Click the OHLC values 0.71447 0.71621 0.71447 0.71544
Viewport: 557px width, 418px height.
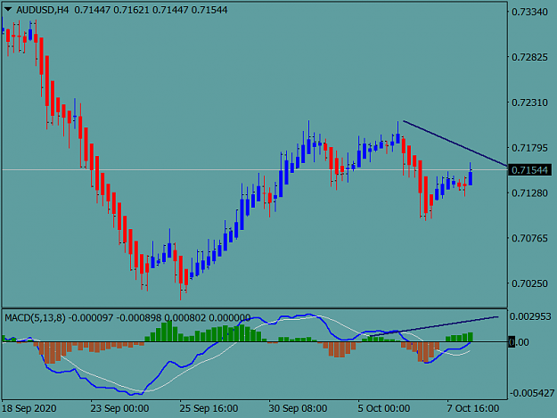[151, 10]
